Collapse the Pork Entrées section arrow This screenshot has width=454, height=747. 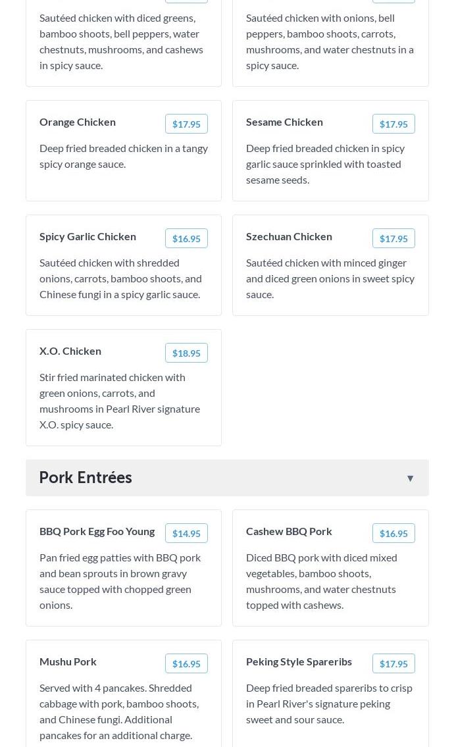point(410,478)
